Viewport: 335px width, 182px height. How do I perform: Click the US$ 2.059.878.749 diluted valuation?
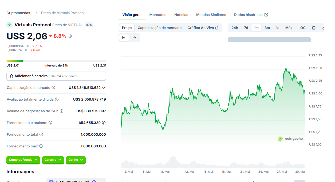pyautogui.click(x=89, y=99)
